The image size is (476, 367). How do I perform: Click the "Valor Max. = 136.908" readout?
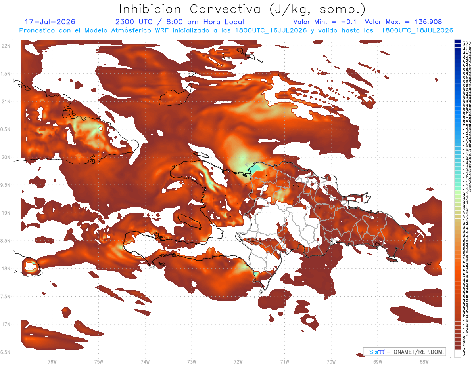403,22
